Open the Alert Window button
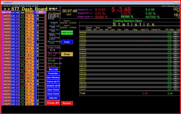Image resolution: width=181 pixels, height=114 pixels. click(53, 78)
